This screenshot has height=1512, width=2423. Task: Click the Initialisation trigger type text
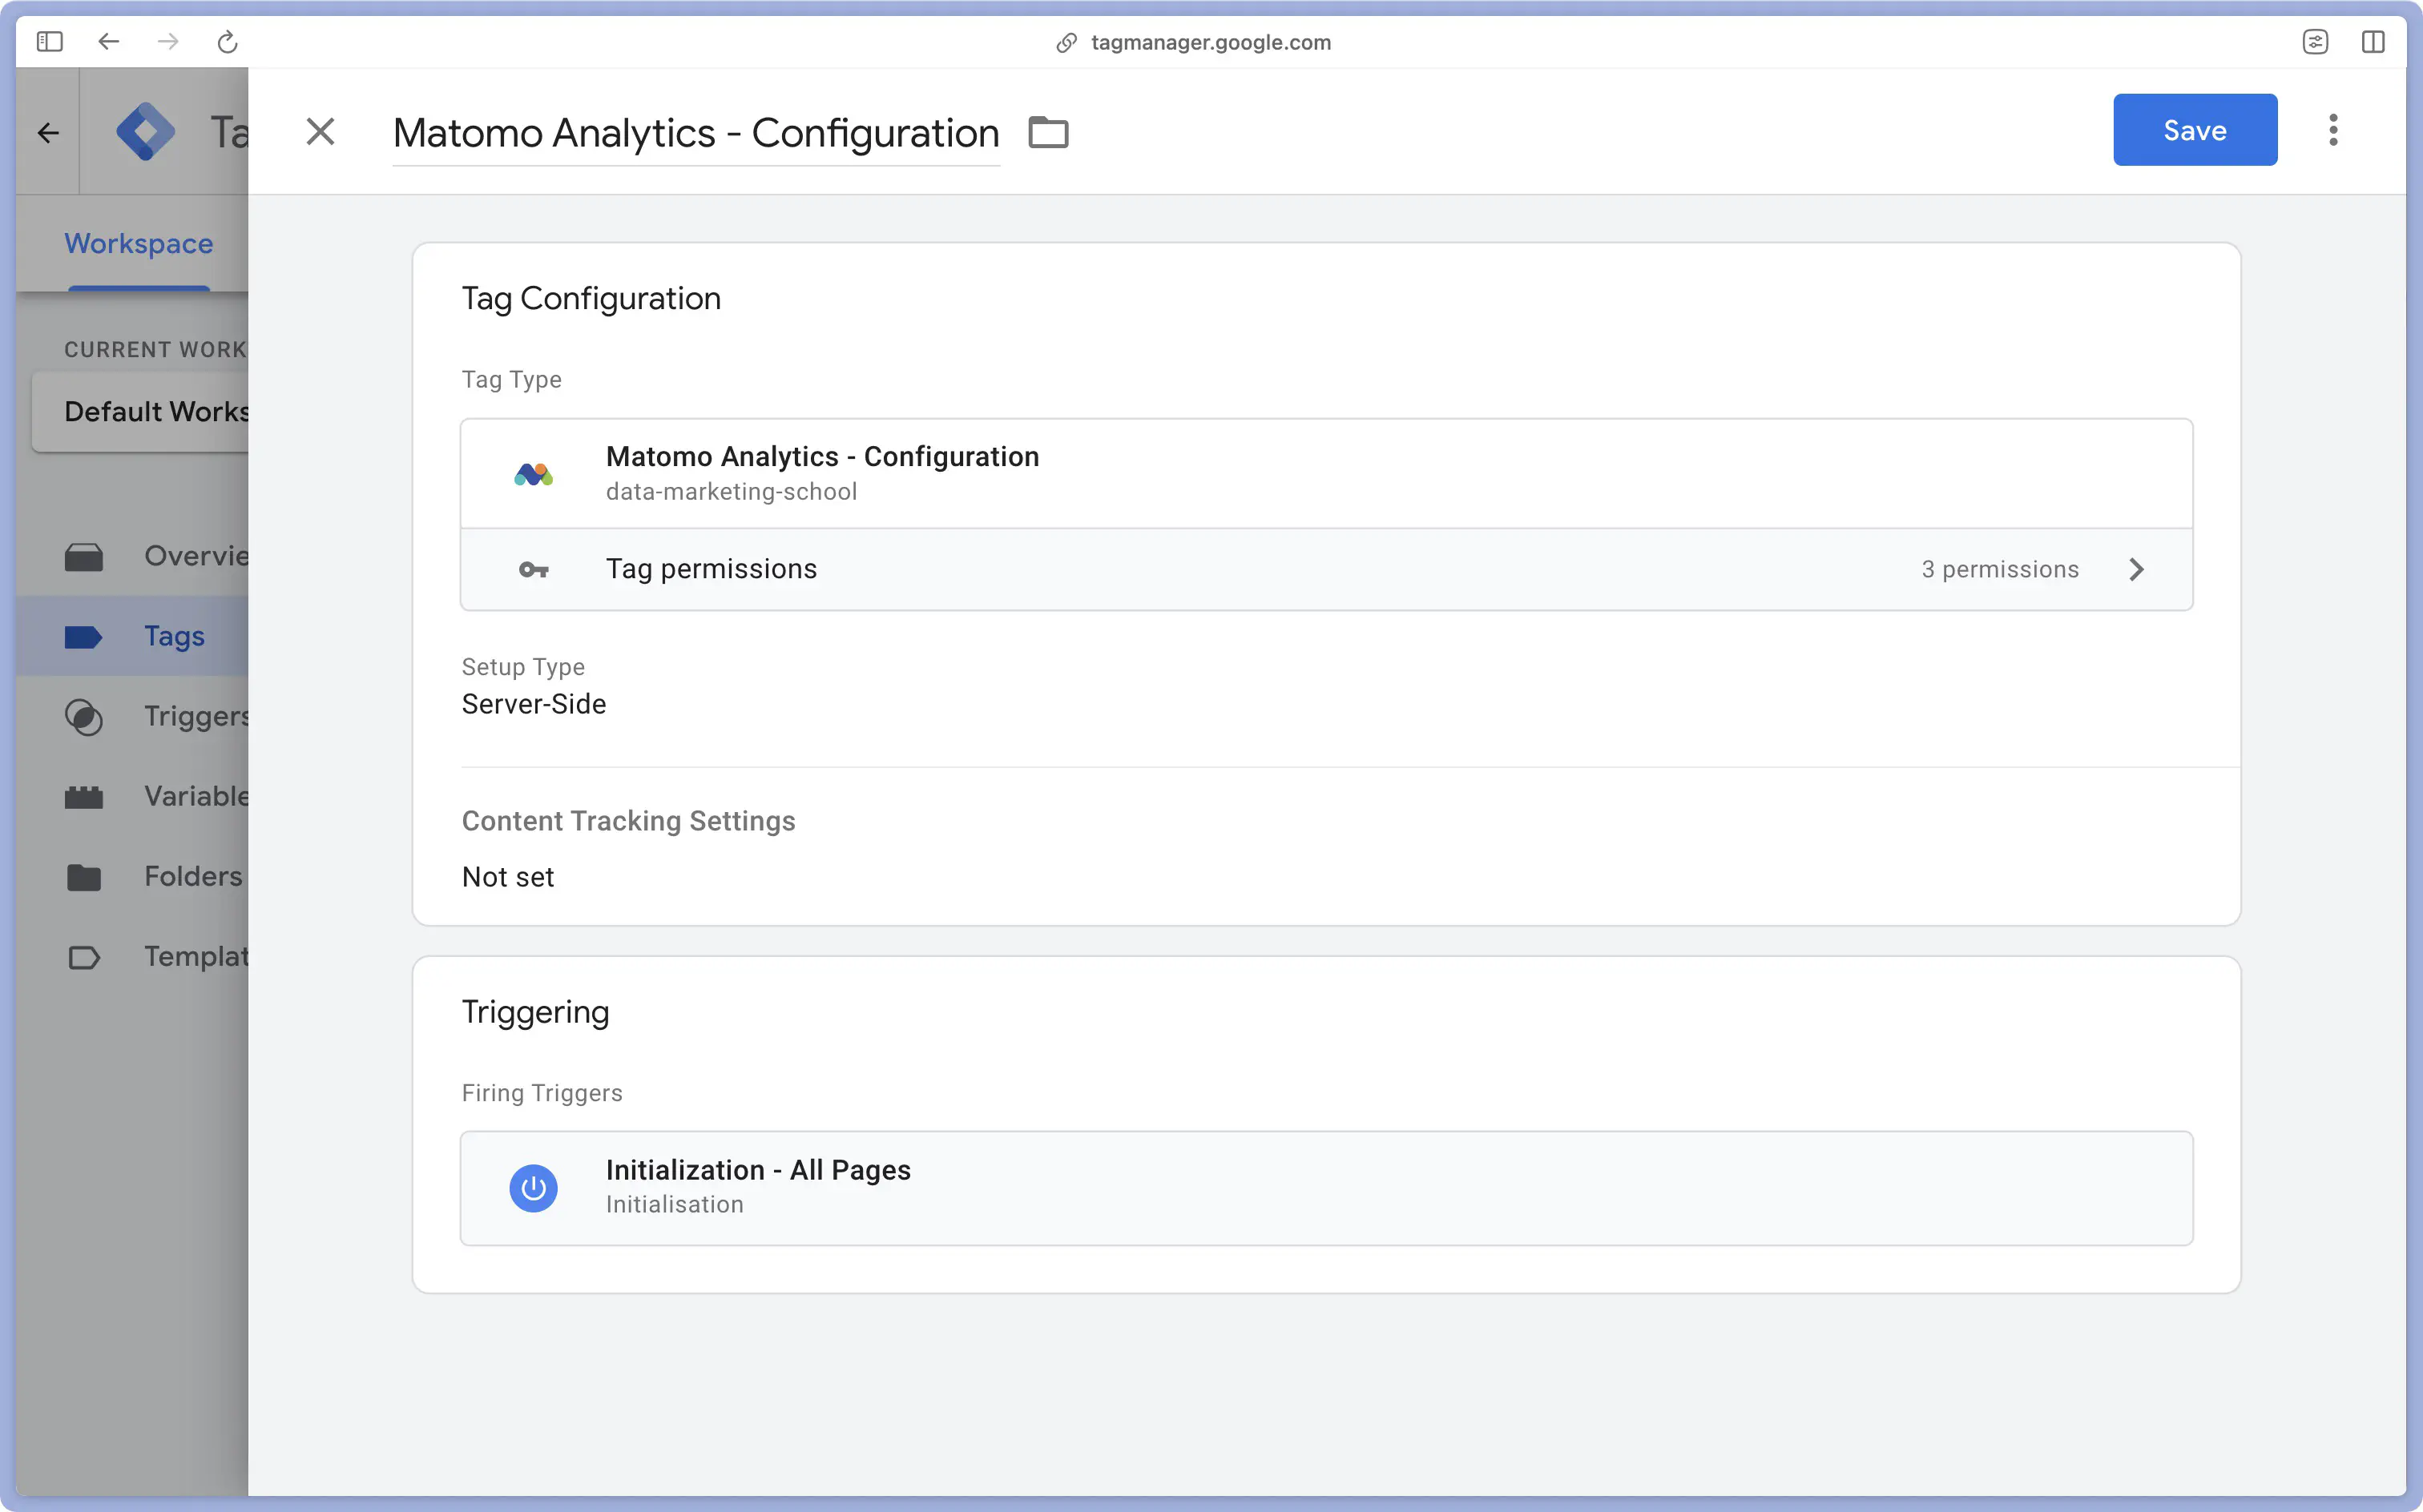click(x=675, y=1205)
